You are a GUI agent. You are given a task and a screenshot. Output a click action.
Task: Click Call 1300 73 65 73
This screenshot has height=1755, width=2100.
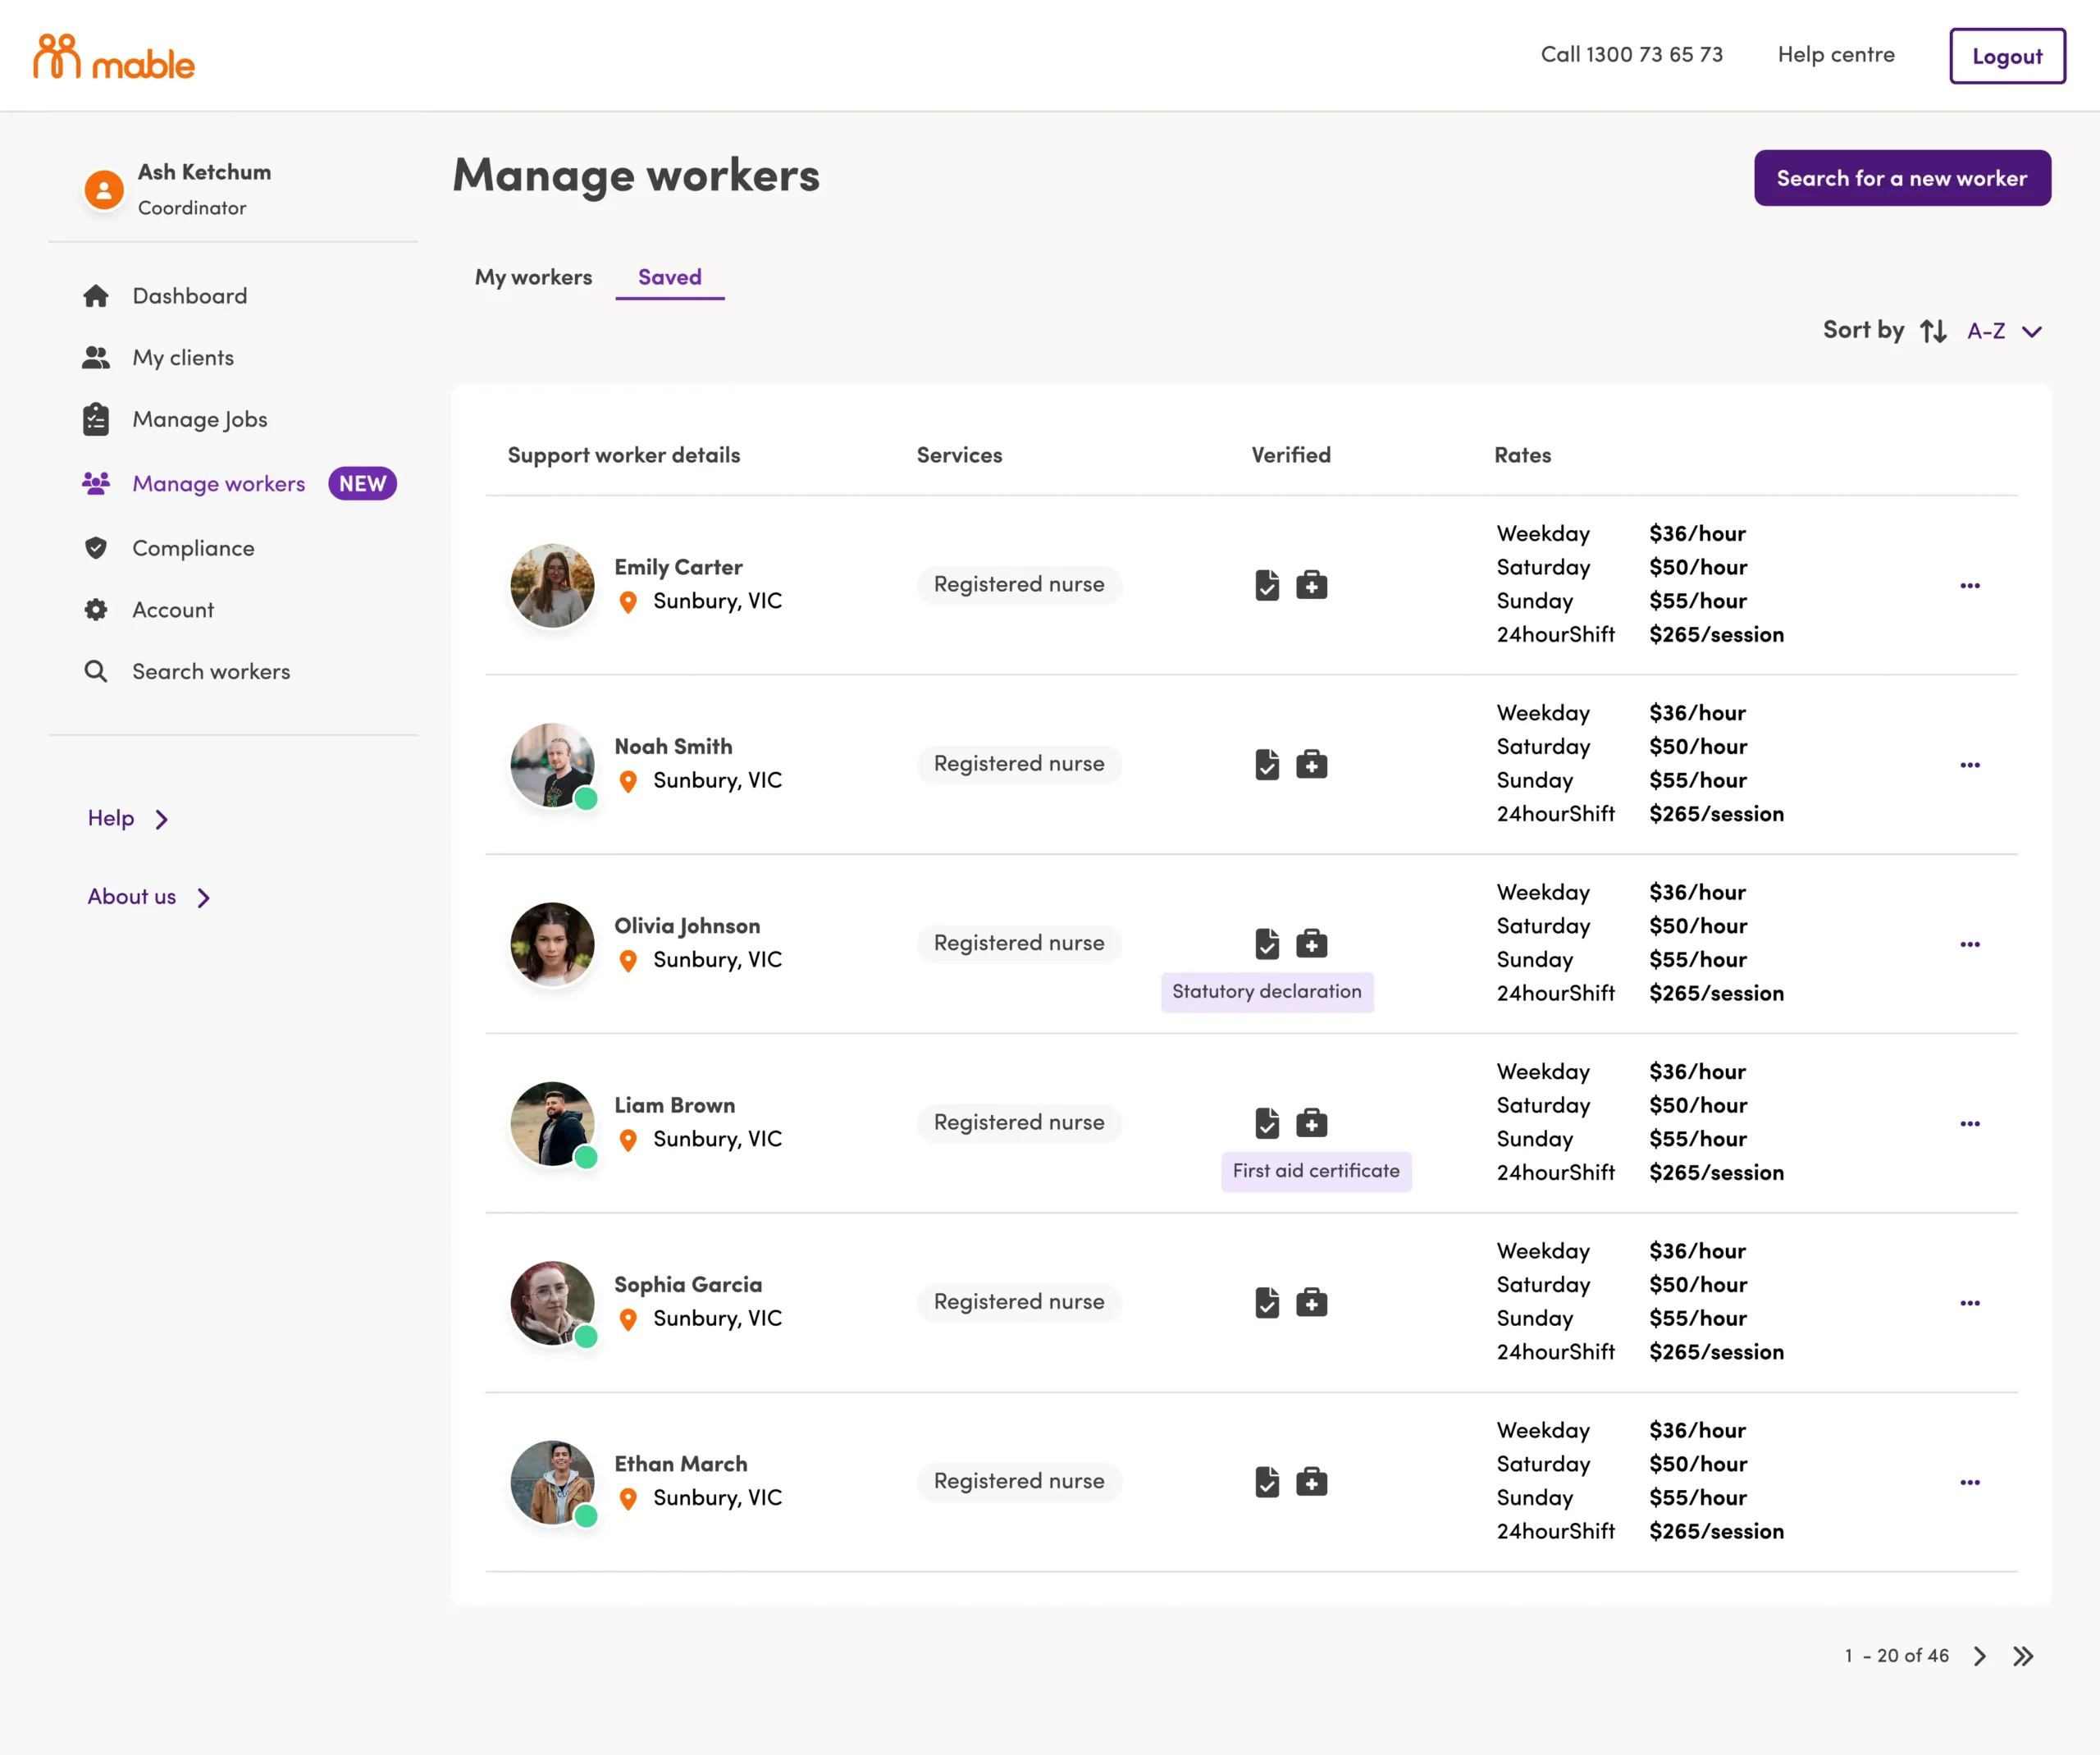pyautogui.click(x=1632, y=55)
